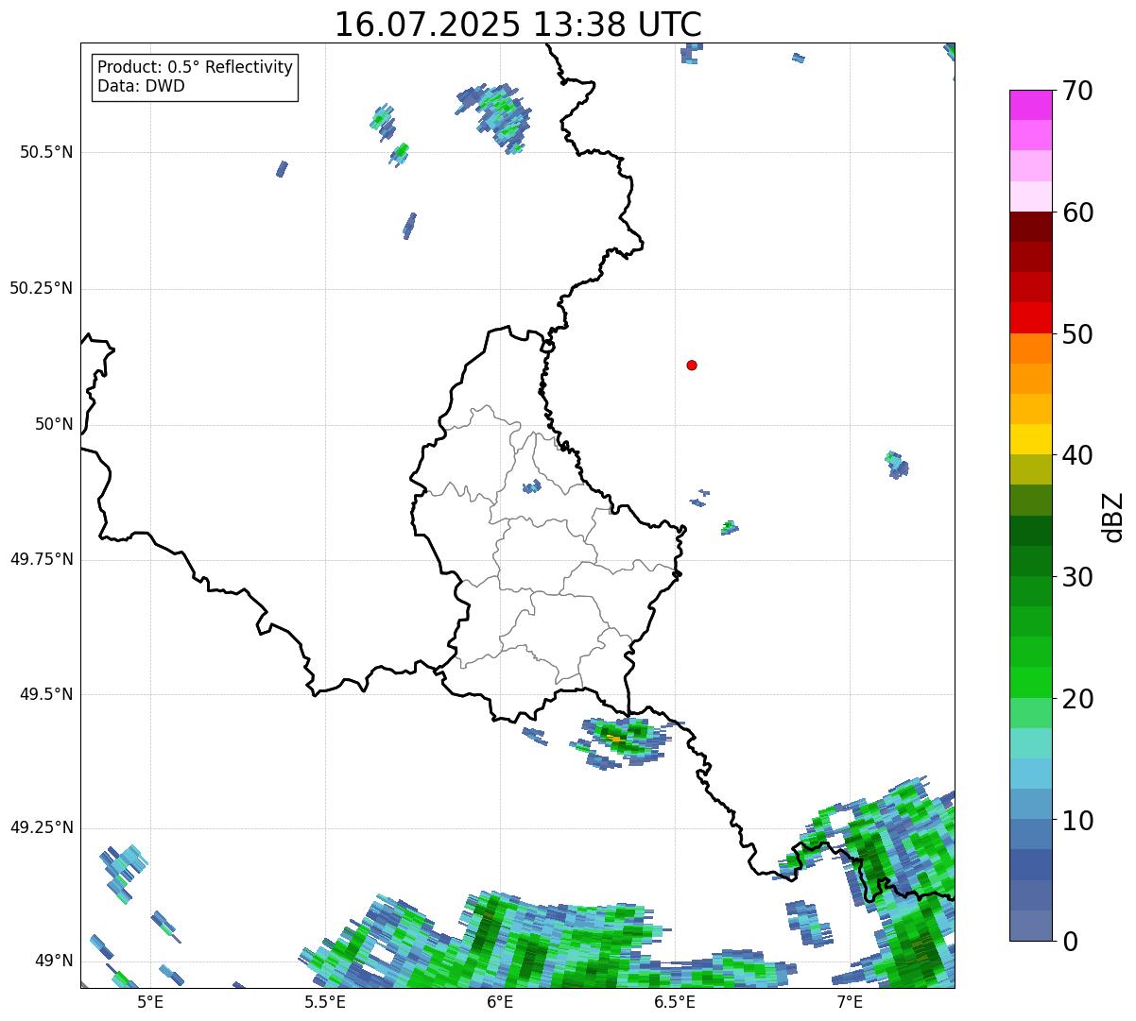Click the 6.5°E longitude label
1136x1021 pixels.
[675, 1002]
